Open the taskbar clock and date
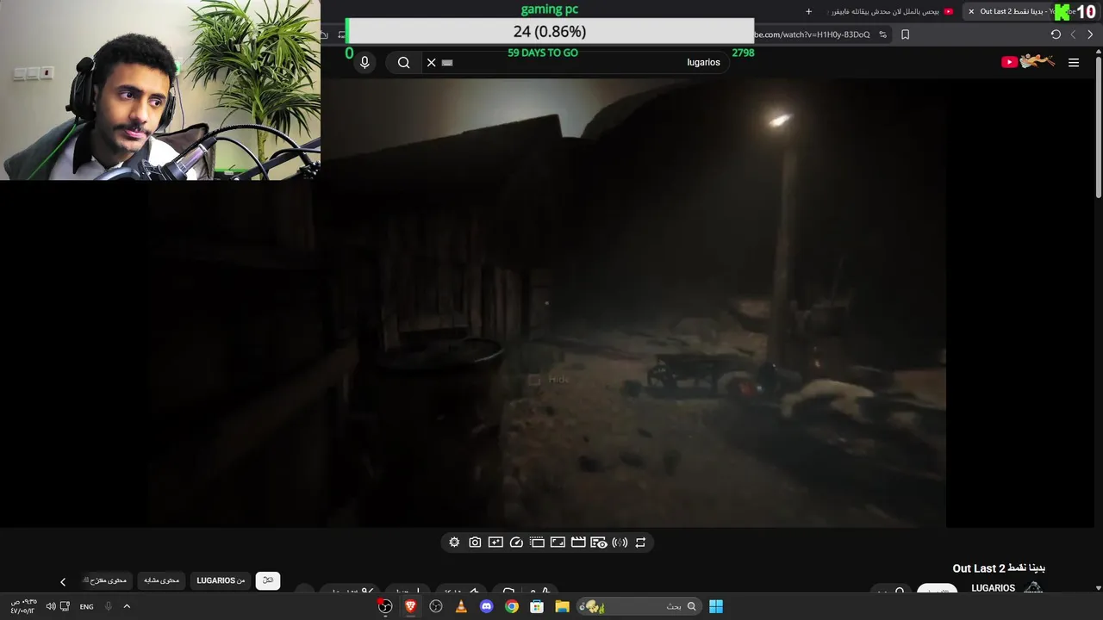The width and height of the screenshot is (1103, 620). (23, 606)
